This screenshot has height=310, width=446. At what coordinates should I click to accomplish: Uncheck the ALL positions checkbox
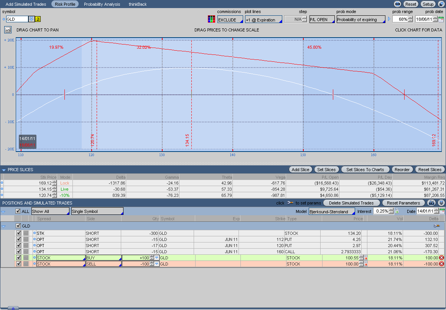(18, 211)
